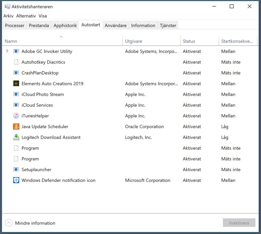261x234 pixels.
Task: Open the Visa menu
Action: tap(43, 16)
